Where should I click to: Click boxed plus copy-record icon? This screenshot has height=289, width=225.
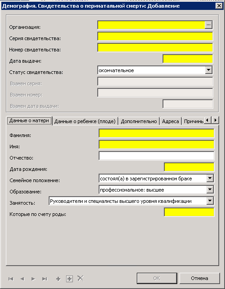70,279
